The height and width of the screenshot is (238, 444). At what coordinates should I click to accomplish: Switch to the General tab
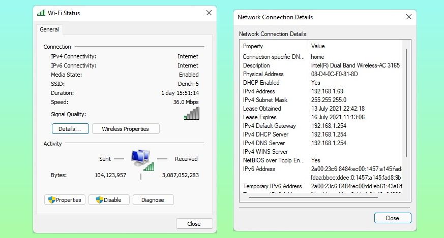pos(49,30)
